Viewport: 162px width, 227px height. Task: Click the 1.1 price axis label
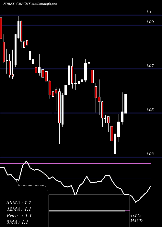tap(149, 12)
